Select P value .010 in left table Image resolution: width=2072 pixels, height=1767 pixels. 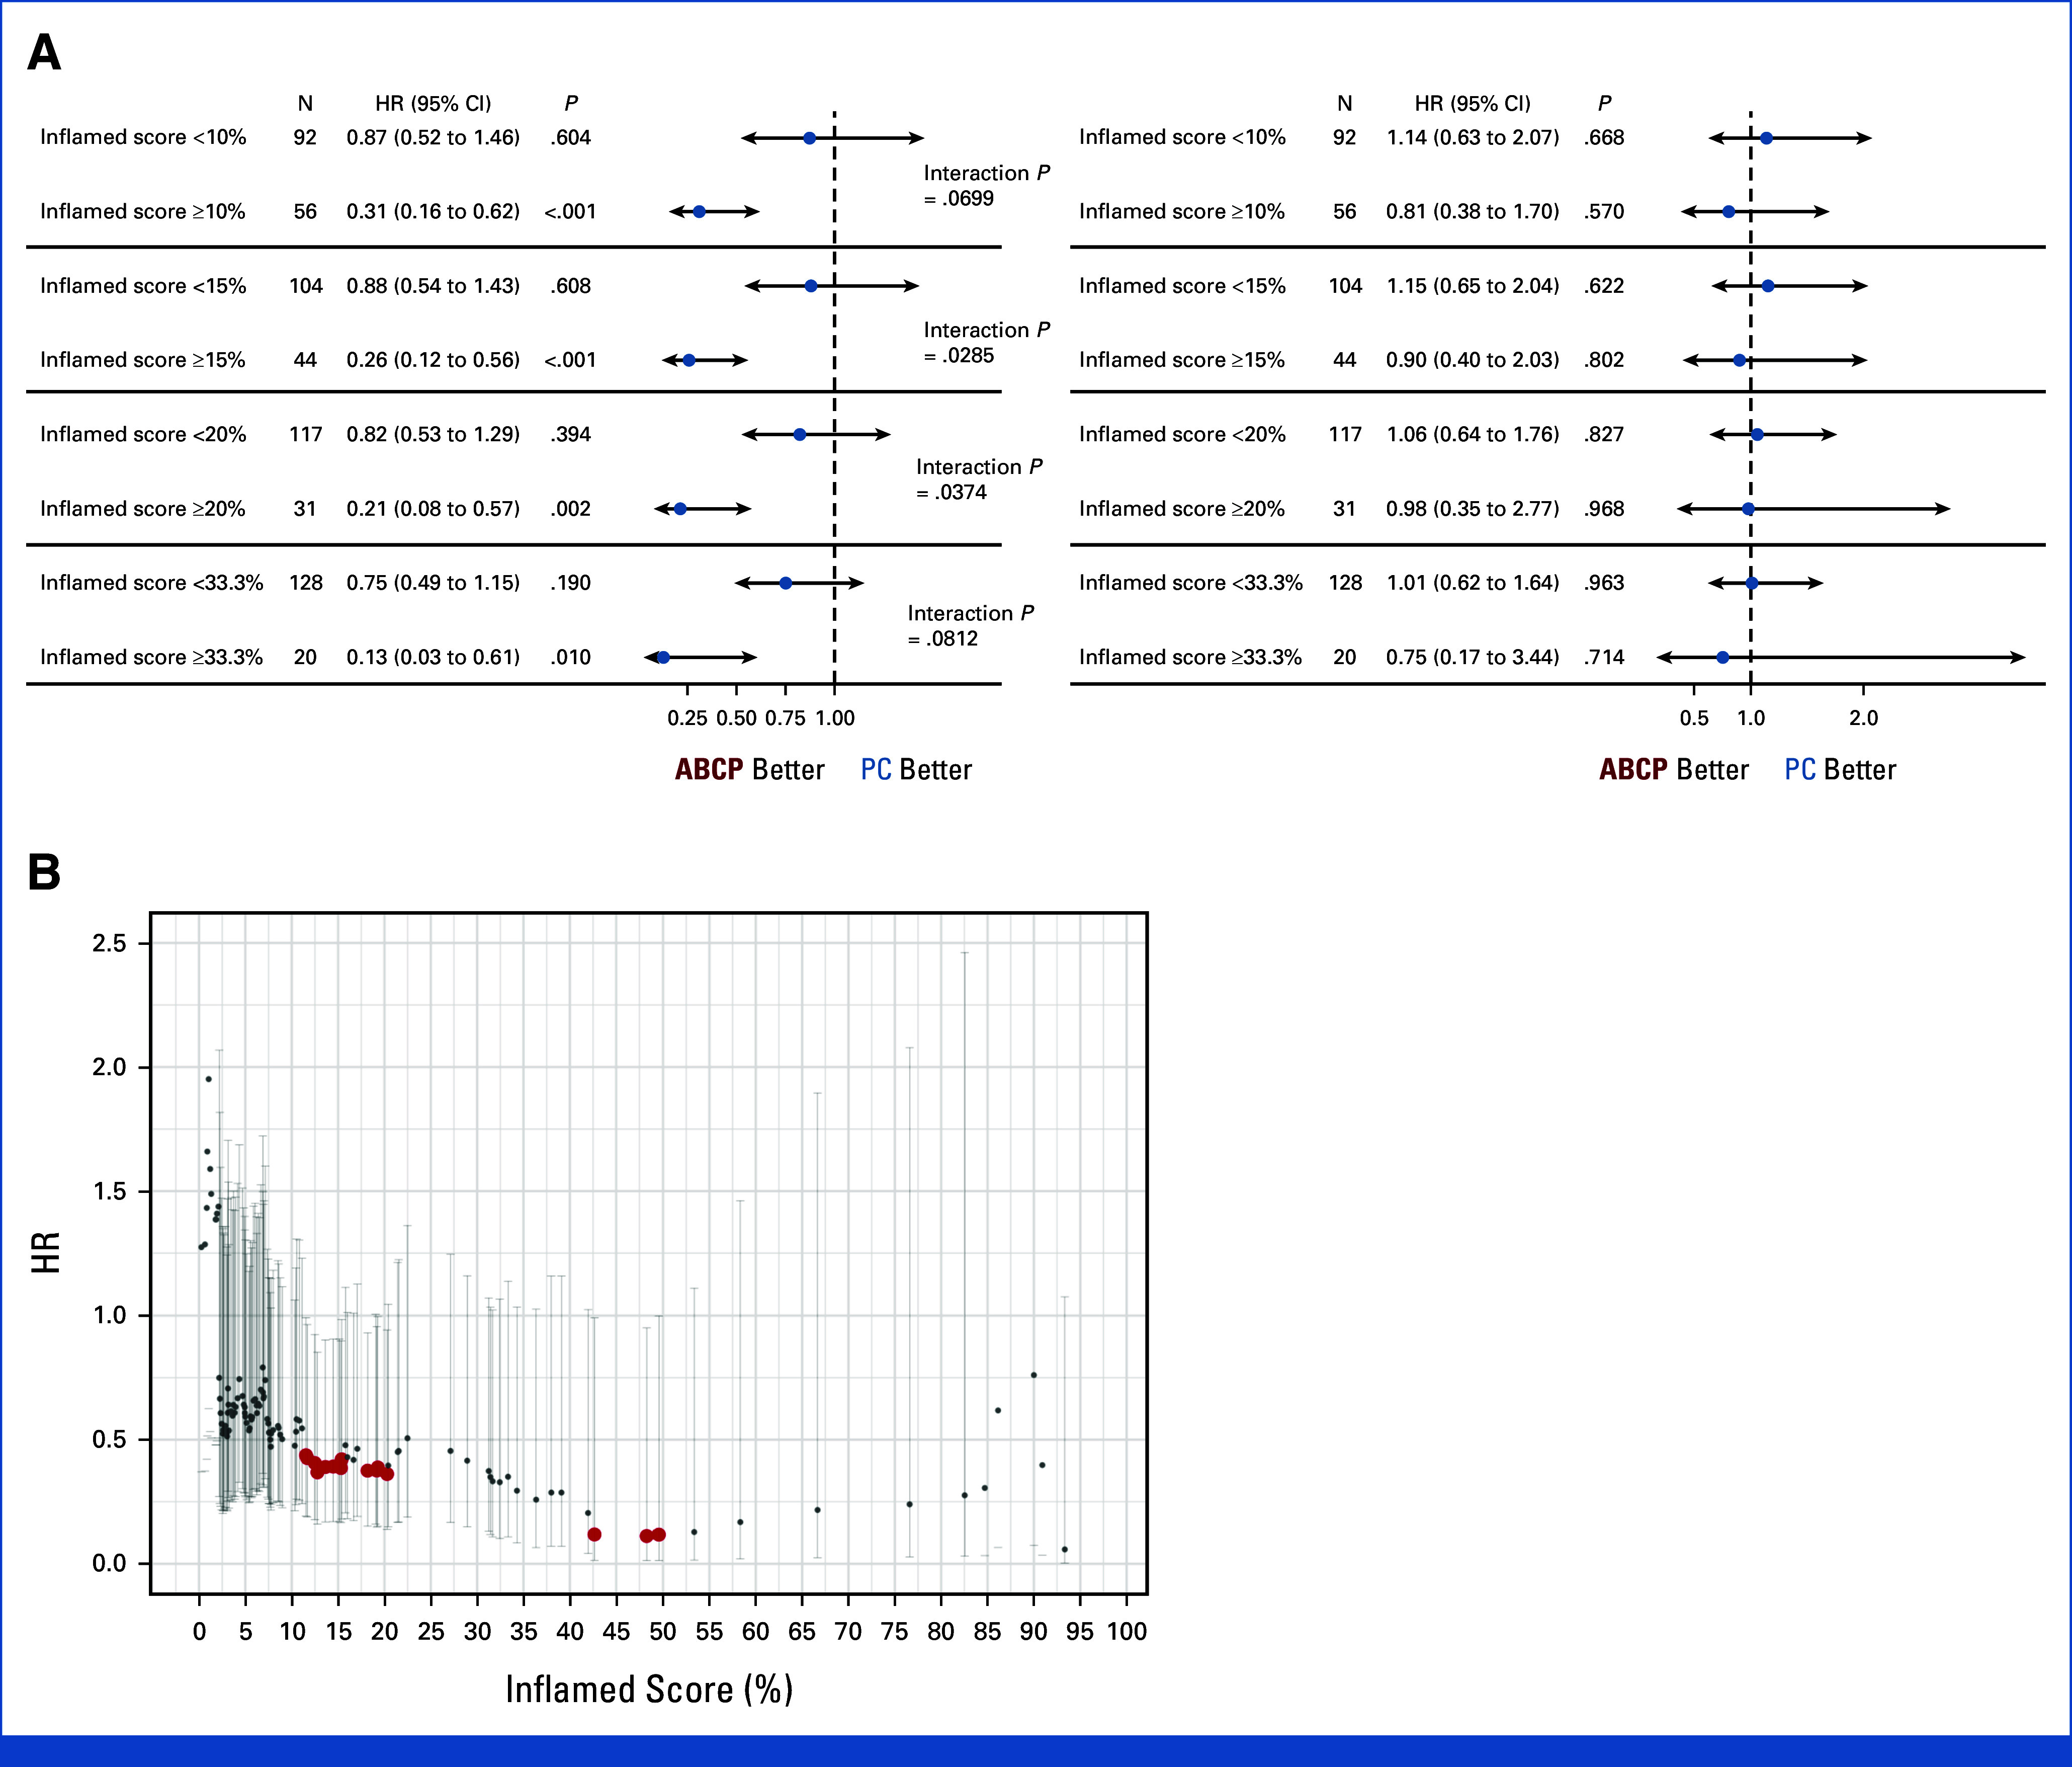point(570,658)
